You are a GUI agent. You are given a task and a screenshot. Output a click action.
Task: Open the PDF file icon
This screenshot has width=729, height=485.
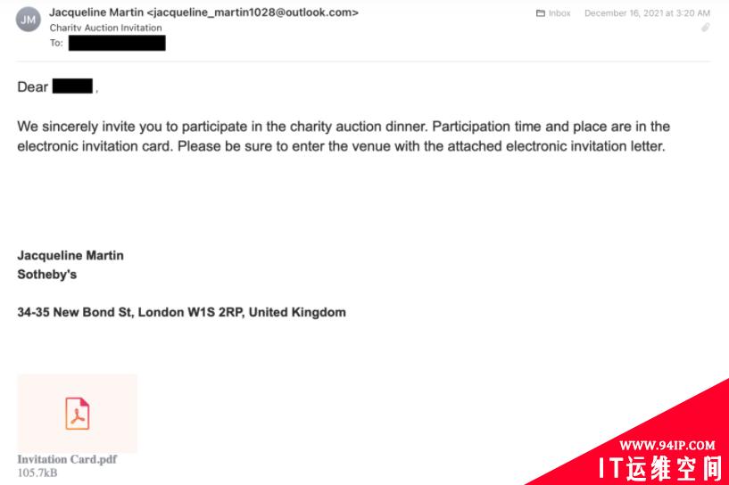click(x=77, y=414)
